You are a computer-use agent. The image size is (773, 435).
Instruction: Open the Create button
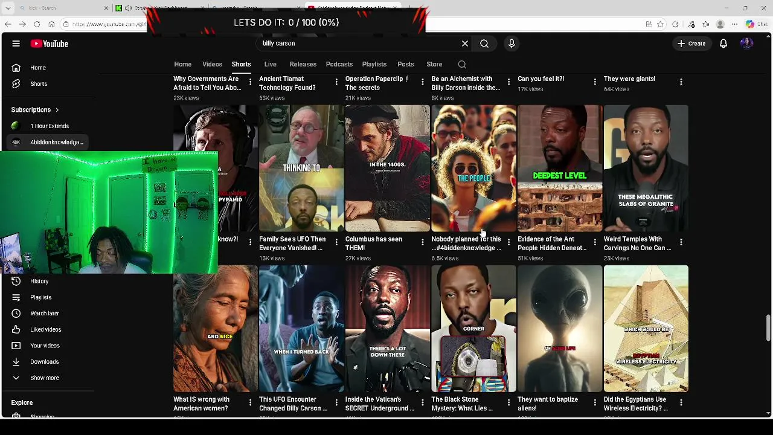pos(691,43)
